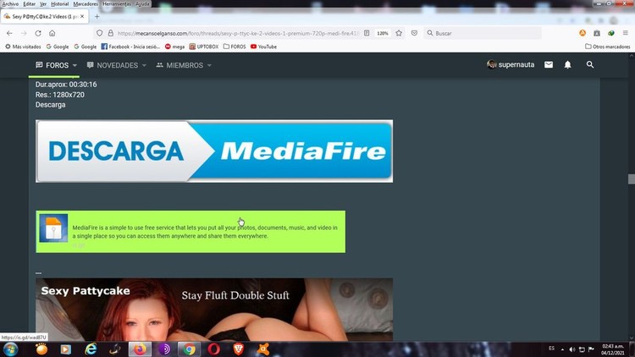Click the 120% zoom level indicator
The image size is (635, 357).
383,33
